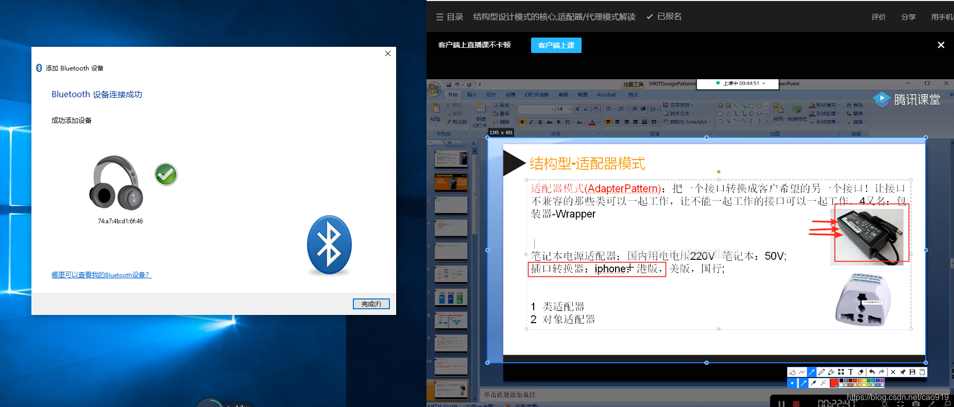Screen dimensions: 954x407
Task: Click 完成(F) button in Bluetooth dialog
Action: click(x=371, y=304)
